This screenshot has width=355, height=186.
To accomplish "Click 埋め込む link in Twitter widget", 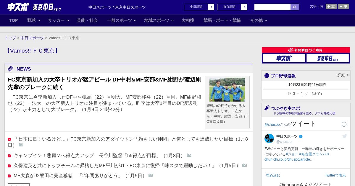I will pos(273,175).
